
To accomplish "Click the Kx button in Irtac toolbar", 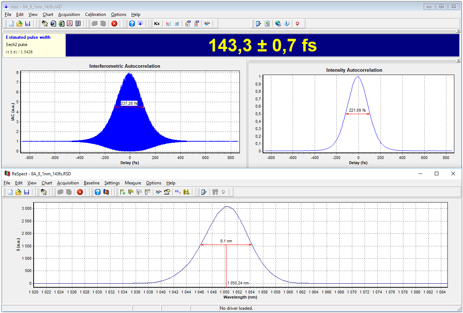I will [157, 24].
